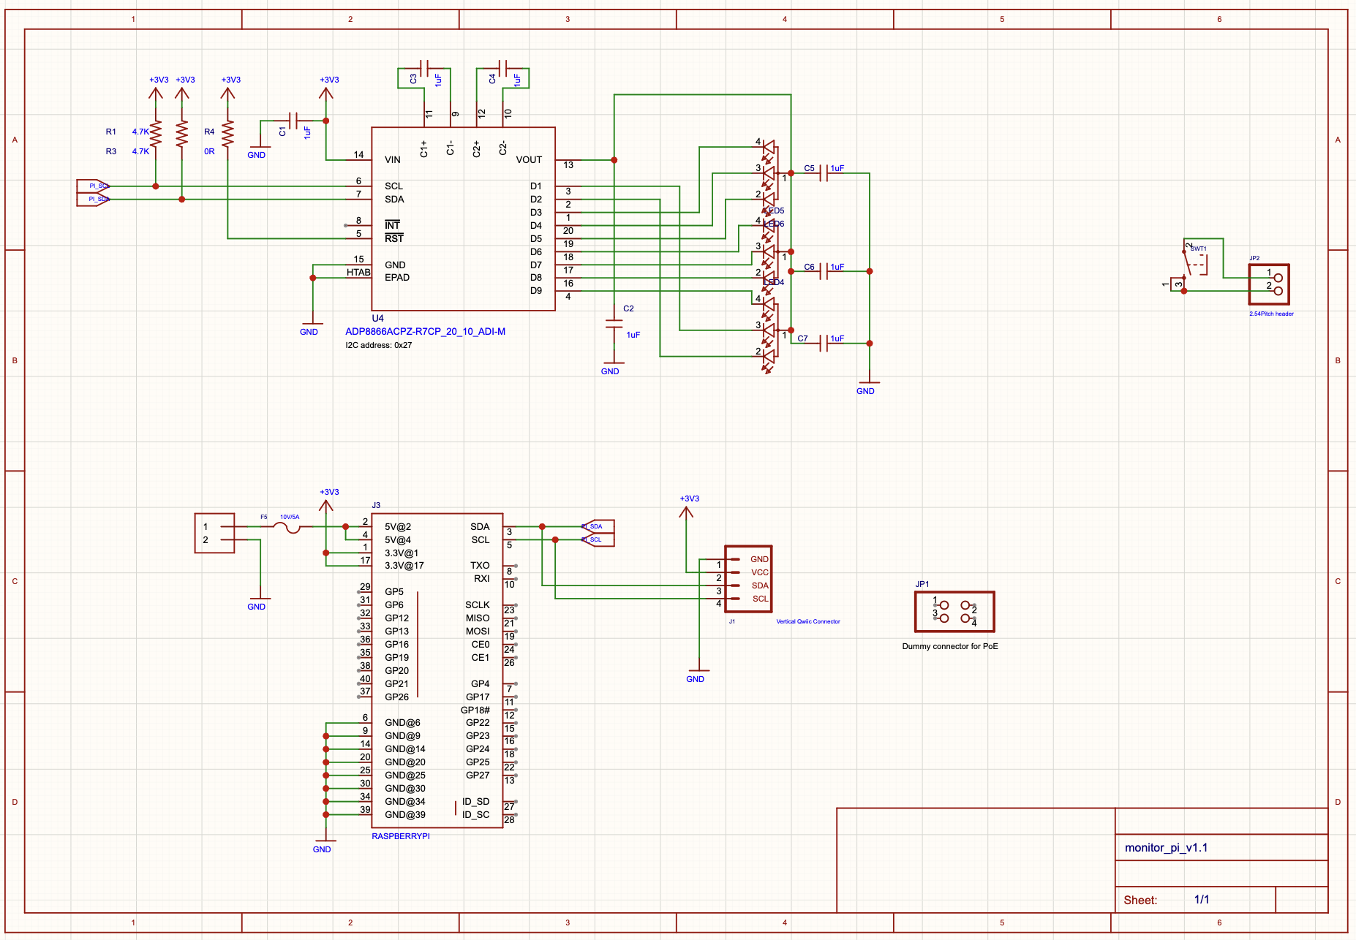1356x940 pixels.
Task: Click the monitor_pi_v1.1 title text
Action: click(x=1166, y=848)
